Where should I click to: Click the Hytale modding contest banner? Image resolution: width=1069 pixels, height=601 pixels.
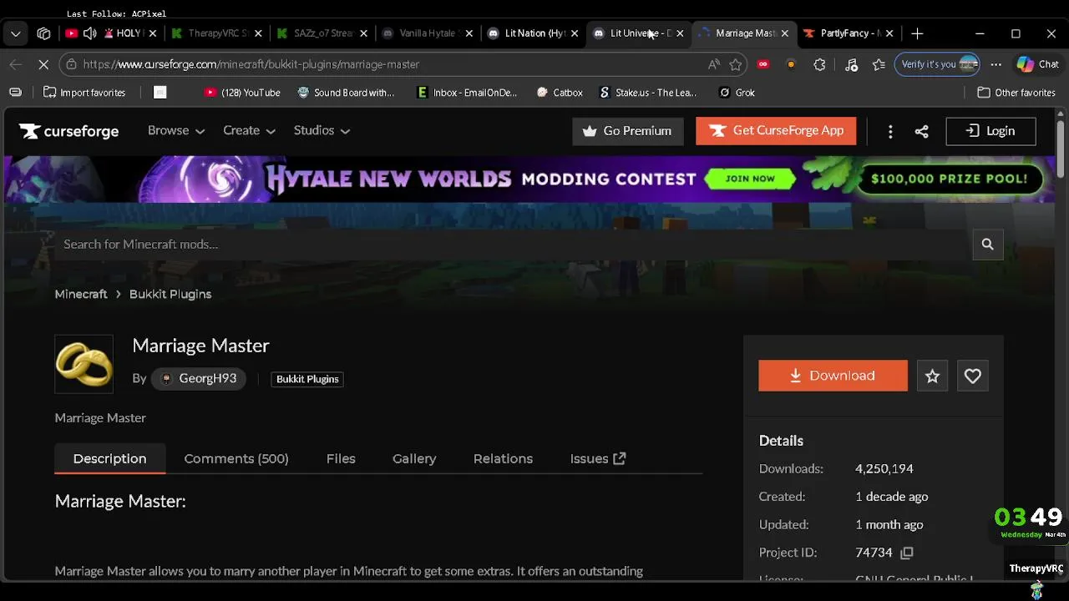click(529, 179)
